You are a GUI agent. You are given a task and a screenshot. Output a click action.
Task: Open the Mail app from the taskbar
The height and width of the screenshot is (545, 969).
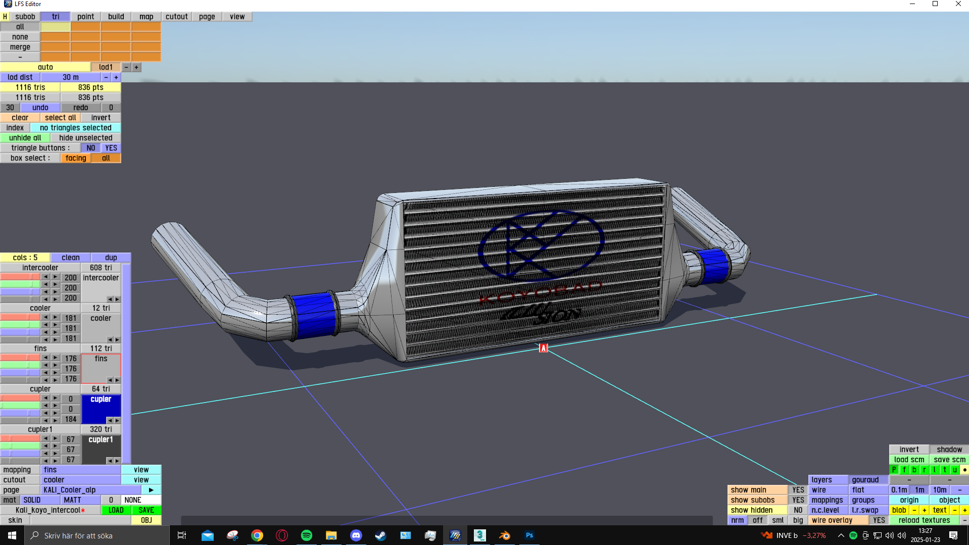click(208, 535)
